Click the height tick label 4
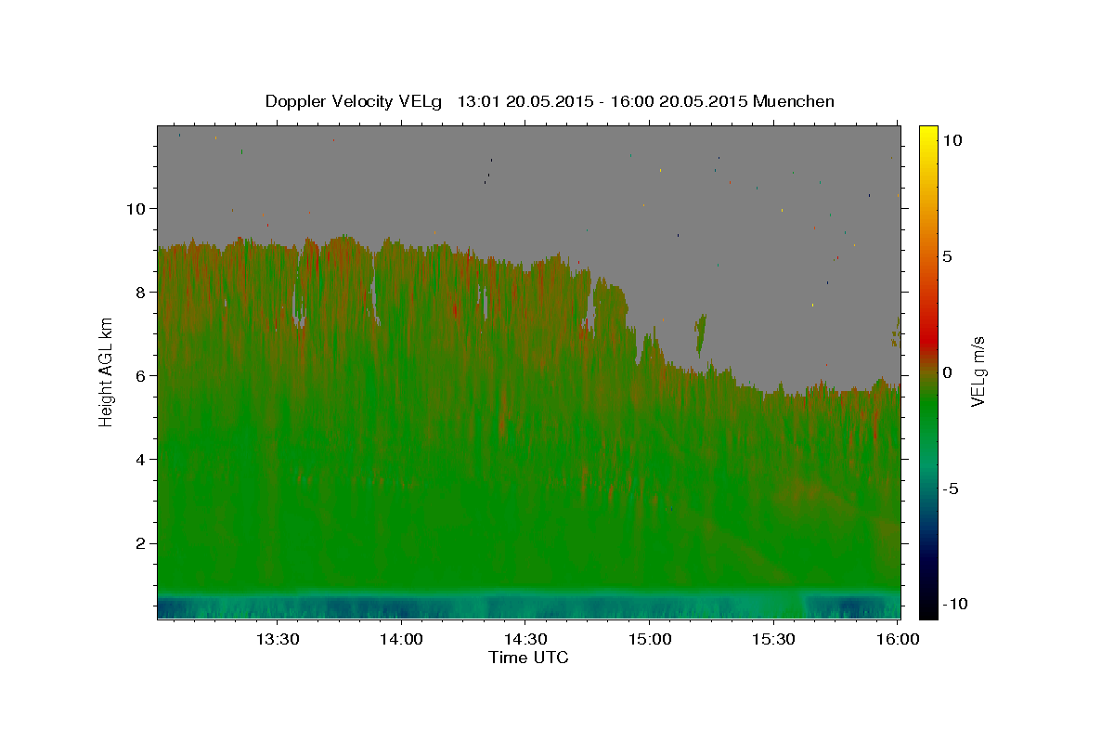The image size is (1114, 743). 141,459
